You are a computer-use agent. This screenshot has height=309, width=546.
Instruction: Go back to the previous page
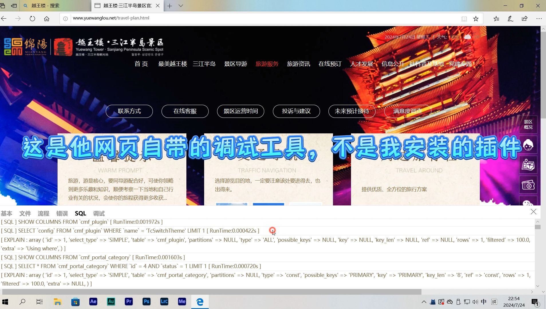4,19
